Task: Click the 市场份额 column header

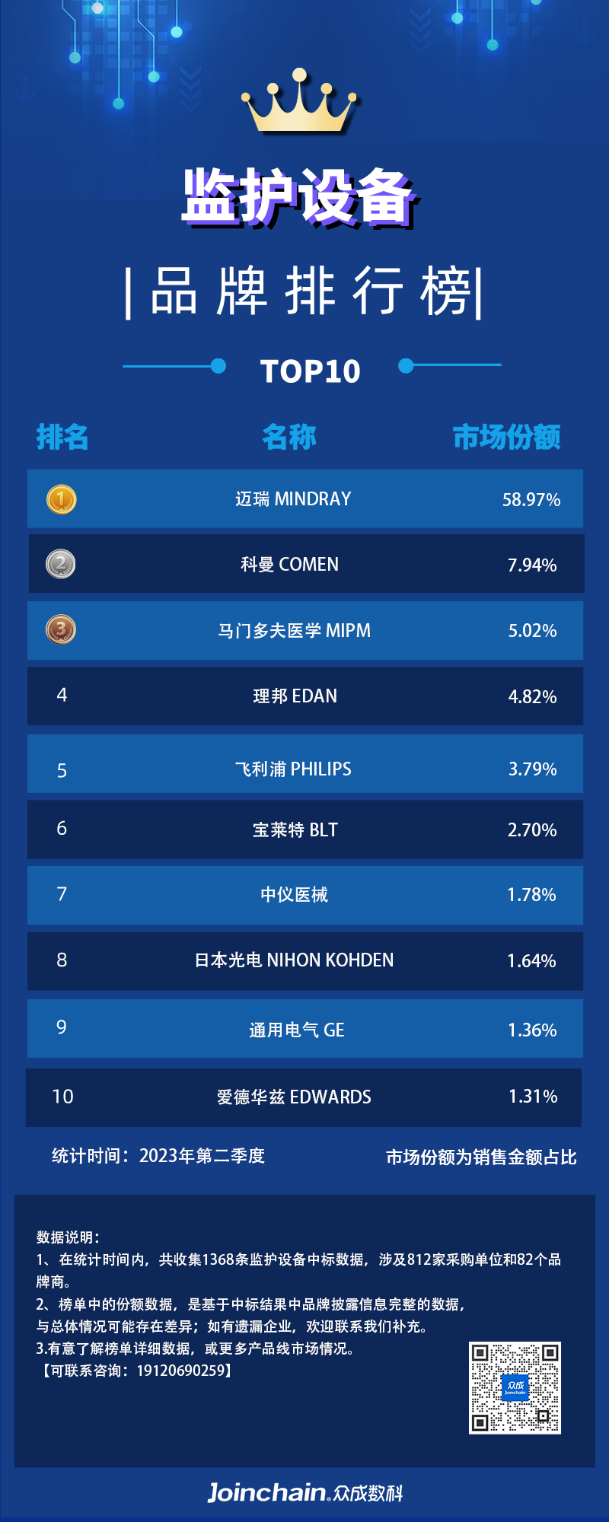Action: pos(506,437)
